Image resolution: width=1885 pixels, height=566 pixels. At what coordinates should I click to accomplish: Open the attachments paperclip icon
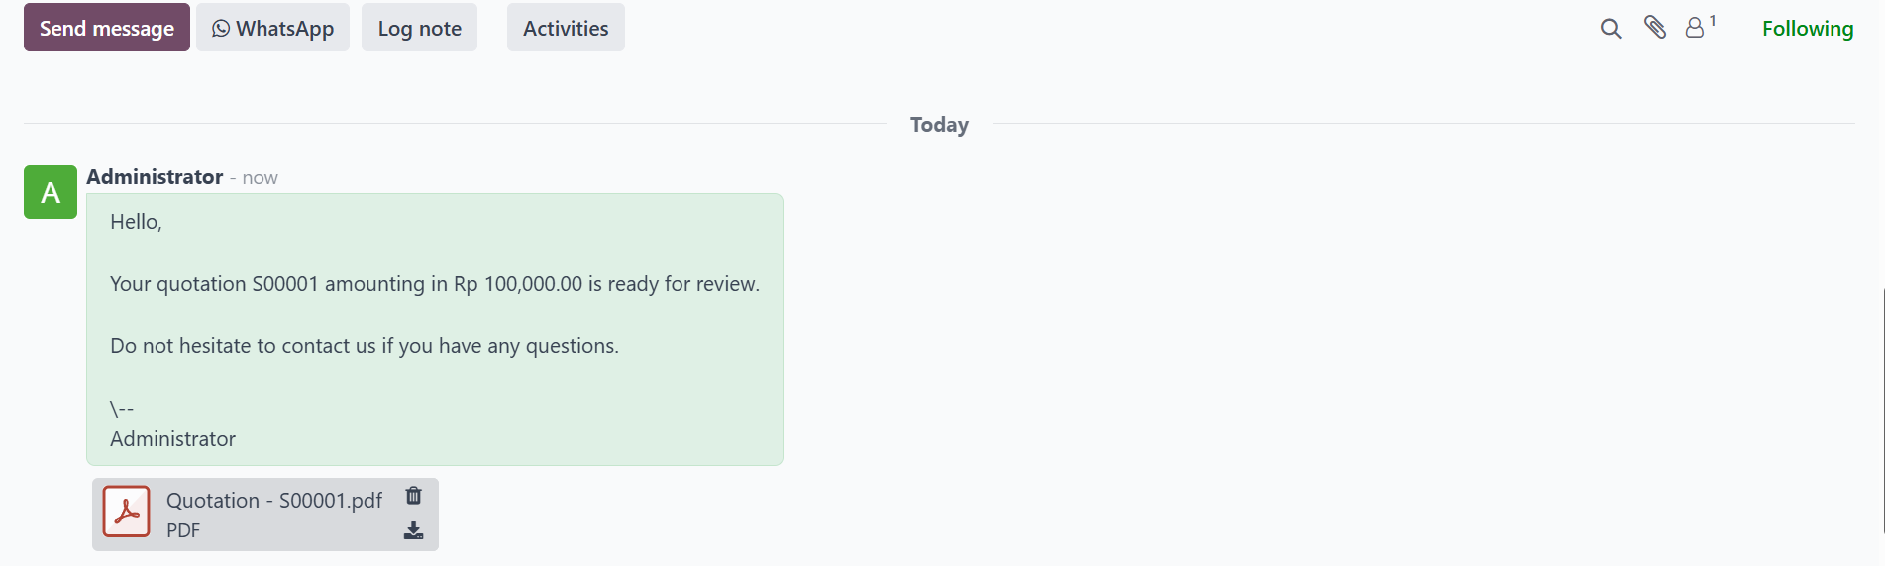[x=1655, y=27]
